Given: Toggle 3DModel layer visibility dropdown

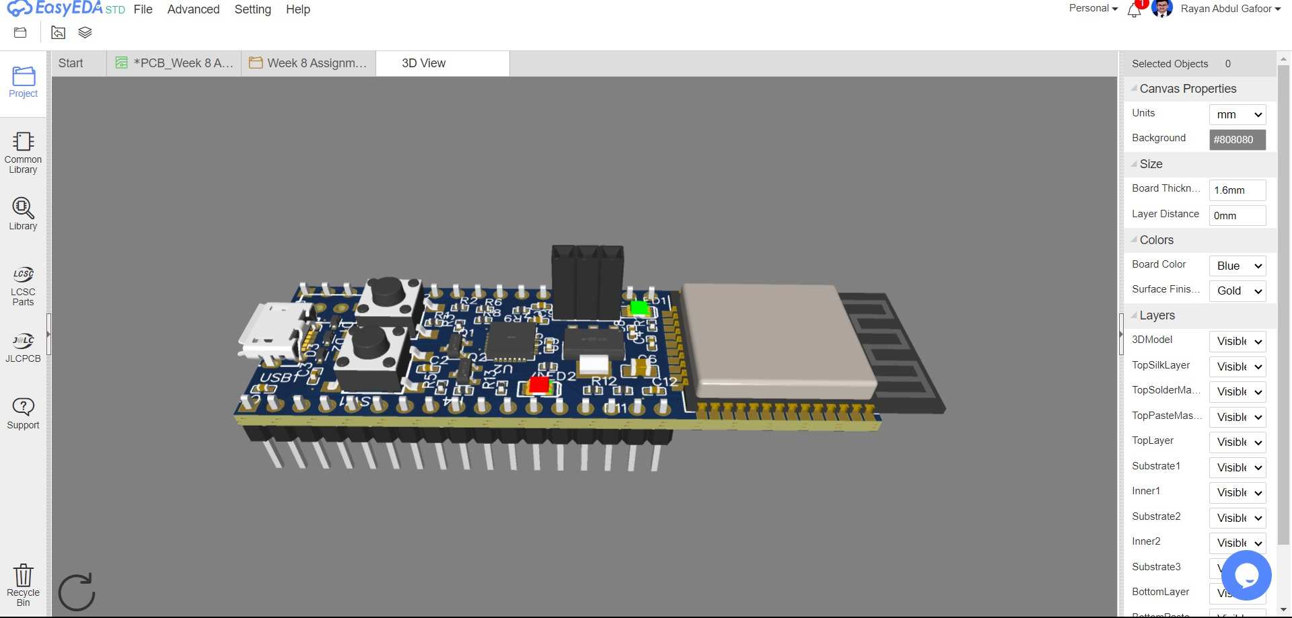Looking at the screenshot, I should 1237,342.
